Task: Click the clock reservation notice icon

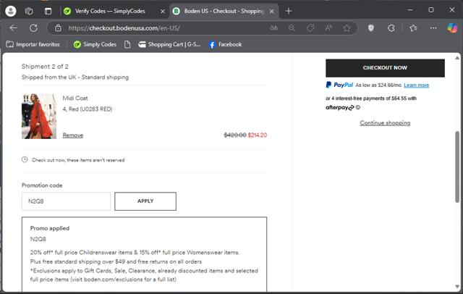Action: point(25,159)
